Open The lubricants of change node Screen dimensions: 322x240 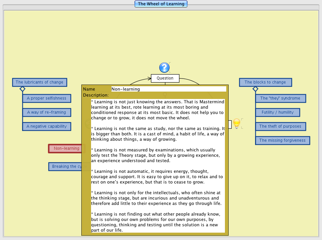click(x=39, y=82)
